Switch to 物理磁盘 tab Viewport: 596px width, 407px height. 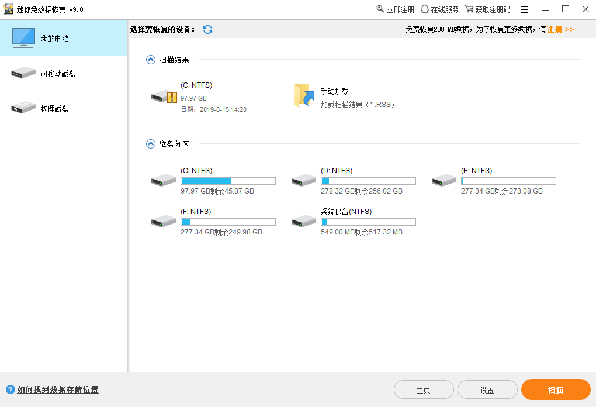(64, 108)
